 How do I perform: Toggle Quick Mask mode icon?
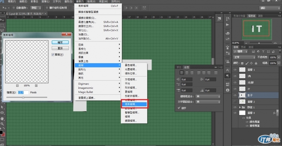click(2, 139)
